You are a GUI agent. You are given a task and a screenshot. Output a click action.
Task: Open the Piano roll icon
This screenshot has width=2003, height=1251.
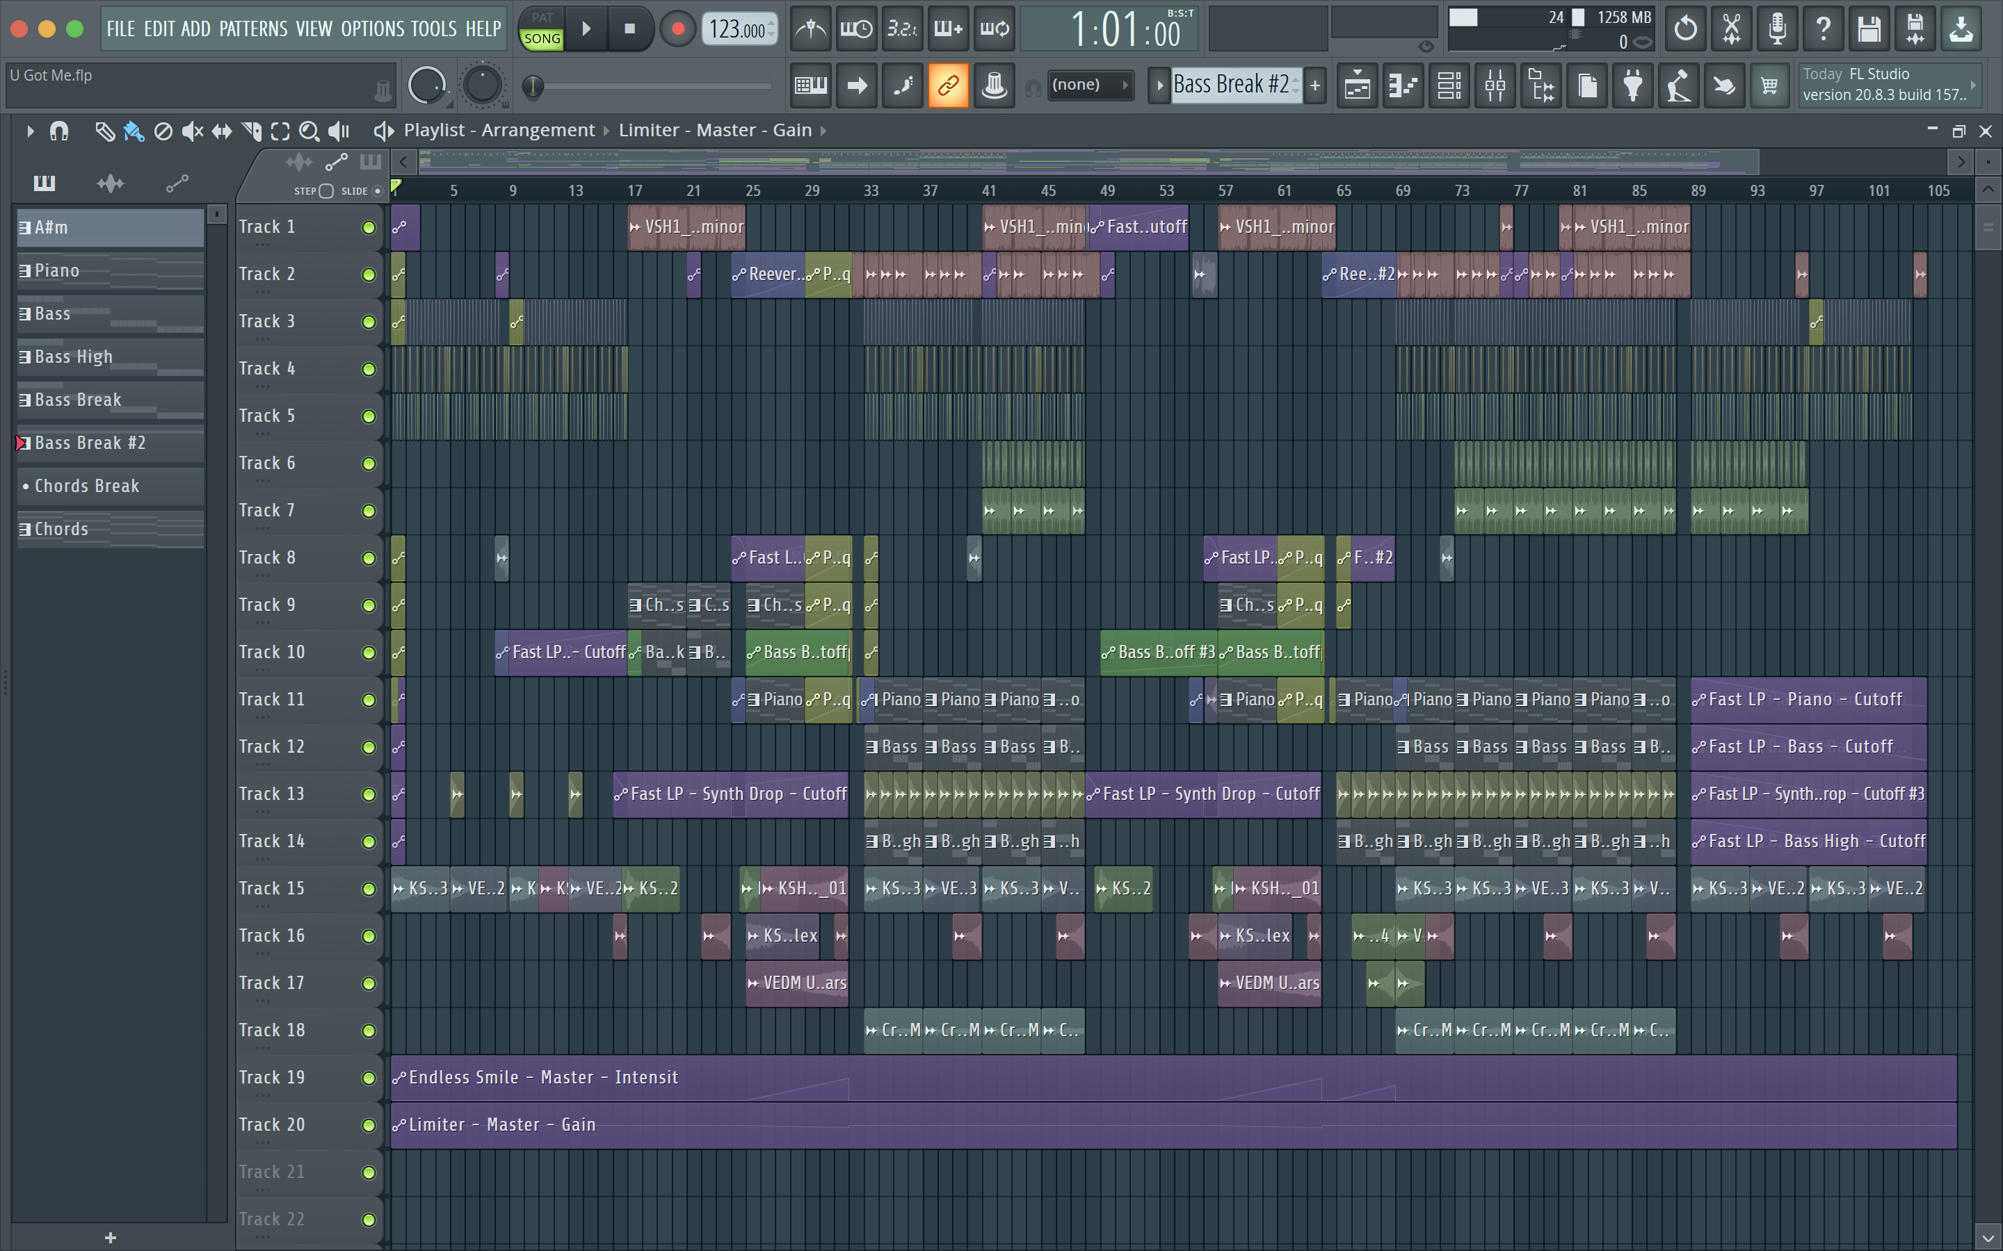pos(1403,85)
